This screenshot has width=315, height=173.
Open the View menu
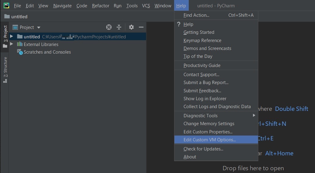point(43,5)
